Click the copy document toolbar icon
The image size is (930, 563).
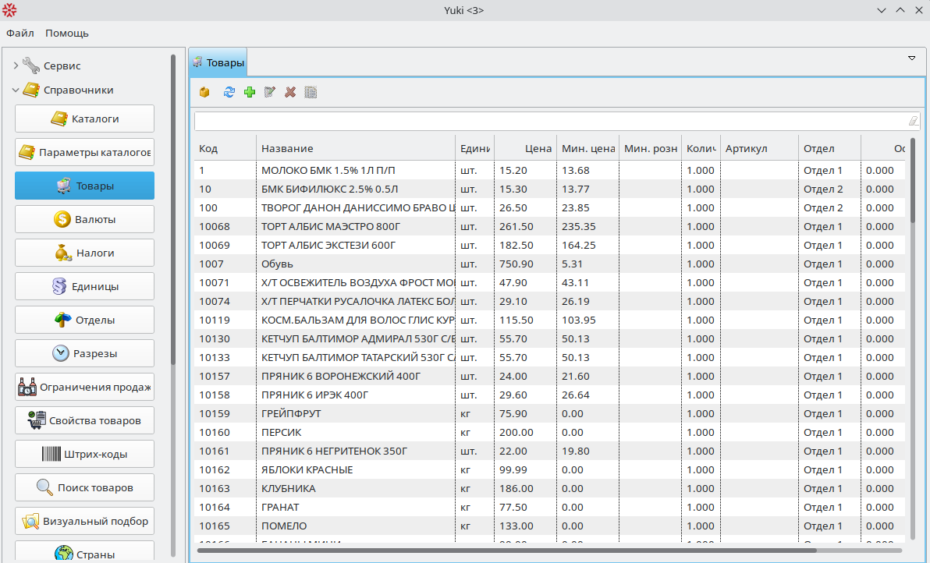click(311, 92)
